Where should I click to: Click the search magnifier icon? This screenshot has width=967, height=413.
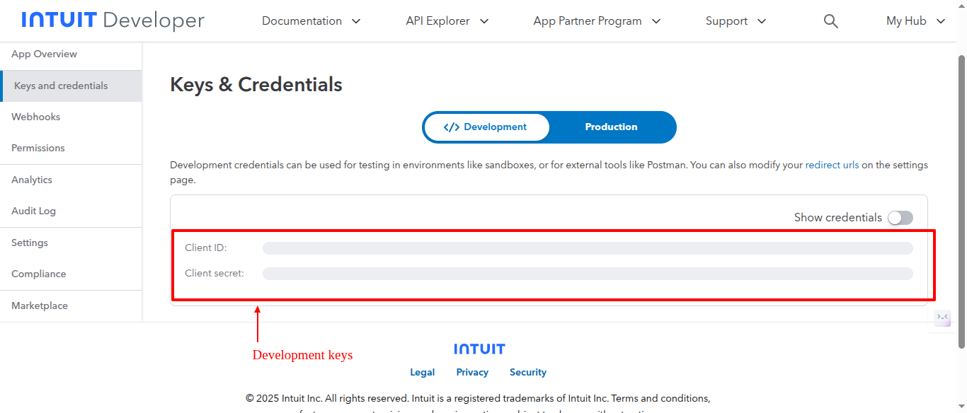pyautogui.click(x=830, y=21)
